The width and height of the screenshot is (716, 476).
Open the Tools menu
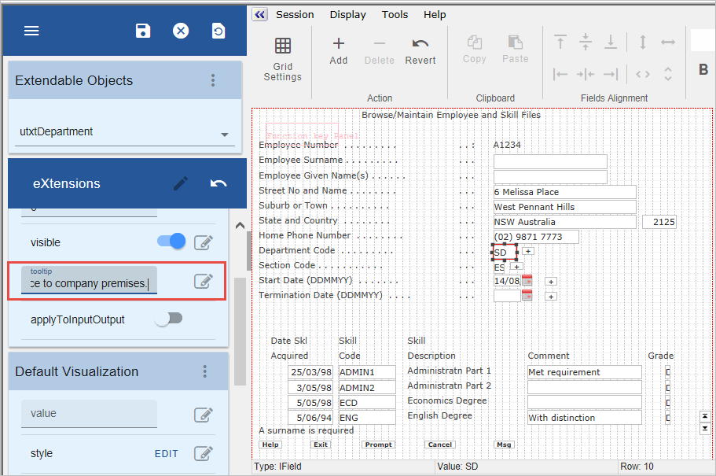click(x=395, y=15)
